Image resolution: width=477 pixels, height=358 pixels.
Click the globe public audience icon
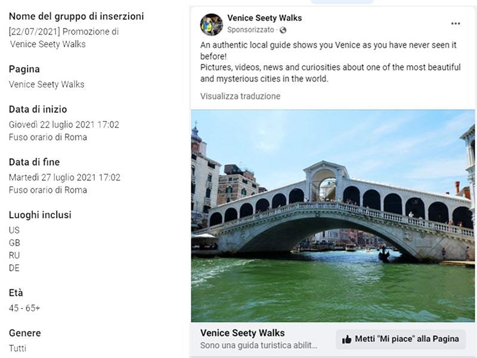tap(283, 30)
